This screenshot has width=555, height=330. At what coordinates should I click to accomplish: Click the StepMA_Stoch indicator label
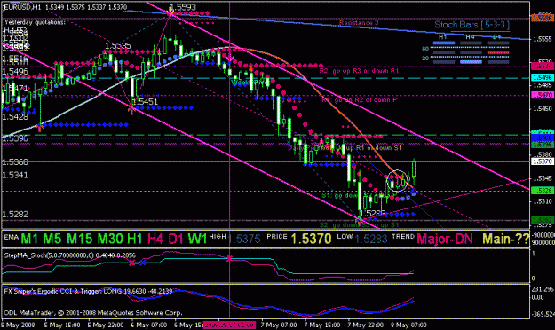tap(70, 255)
